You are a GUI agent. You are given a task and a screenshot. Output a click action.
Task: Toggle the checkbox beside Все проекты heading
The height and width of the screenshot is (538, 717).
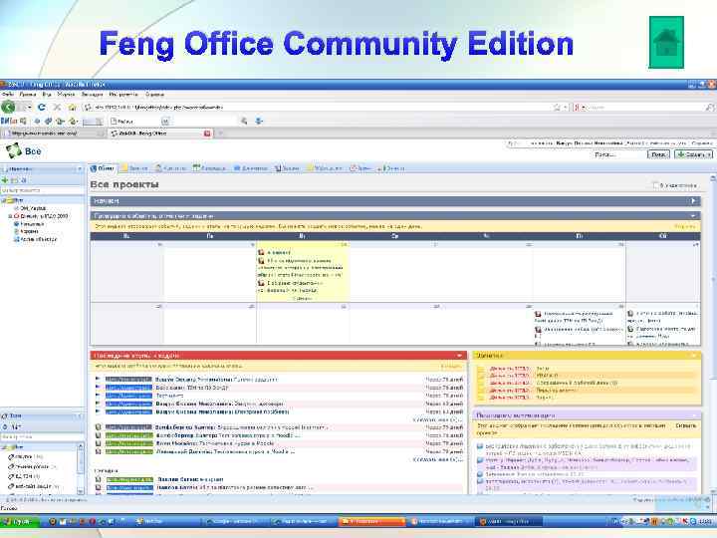655,185
